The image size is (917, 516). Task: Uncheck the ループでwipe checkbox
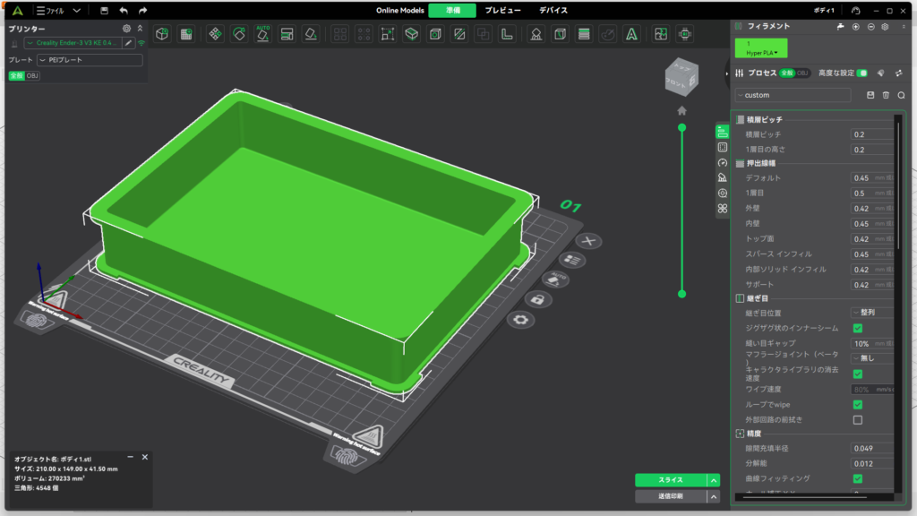click(x=857, y=404)
